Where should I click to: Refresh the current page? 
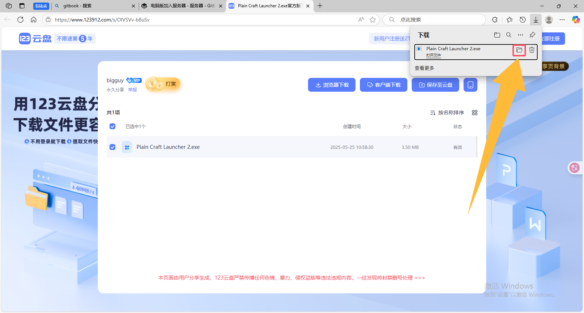20,20
